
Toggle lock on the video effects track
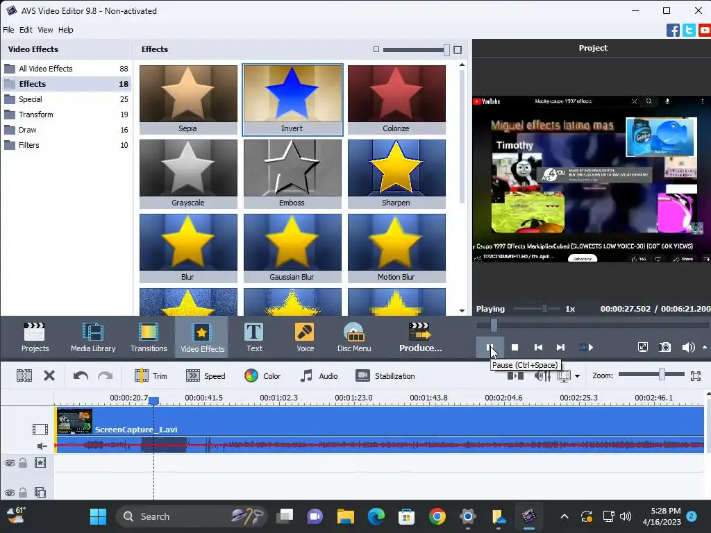click(x=23, y=463)
